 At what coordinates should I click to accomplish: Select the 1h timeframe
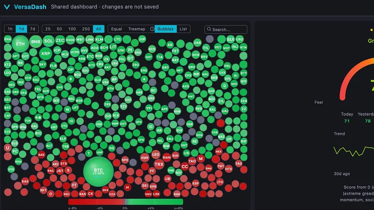[x=10, y=29]
